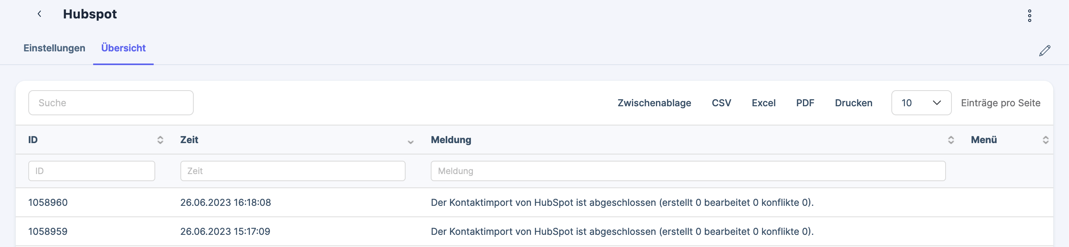
Task: Open the three-dot options menu top right
Action: [x=1030, y=16]
